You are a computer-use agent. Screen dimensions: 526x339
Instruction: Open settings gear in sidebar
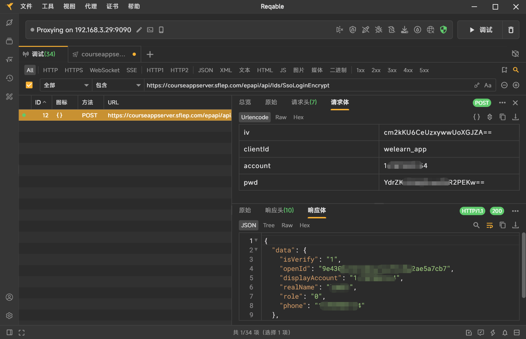coord(9,316)
